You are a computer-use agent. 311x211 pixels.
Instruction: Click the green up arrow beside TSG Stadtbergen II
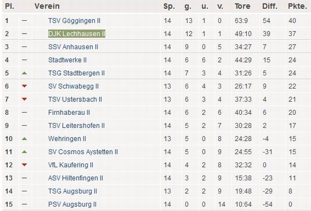click(x=24, y=73)
